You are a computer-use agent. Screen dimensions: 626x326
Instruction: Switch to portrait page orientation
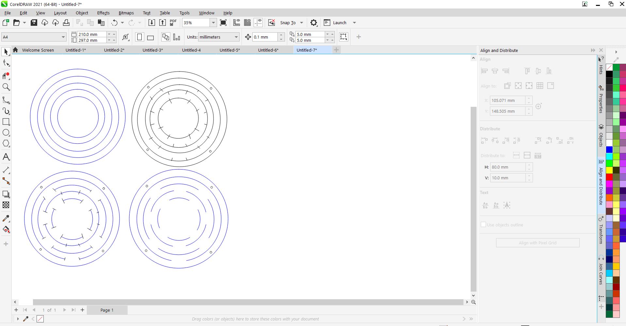pyautogui.click(x=139, y=37)
